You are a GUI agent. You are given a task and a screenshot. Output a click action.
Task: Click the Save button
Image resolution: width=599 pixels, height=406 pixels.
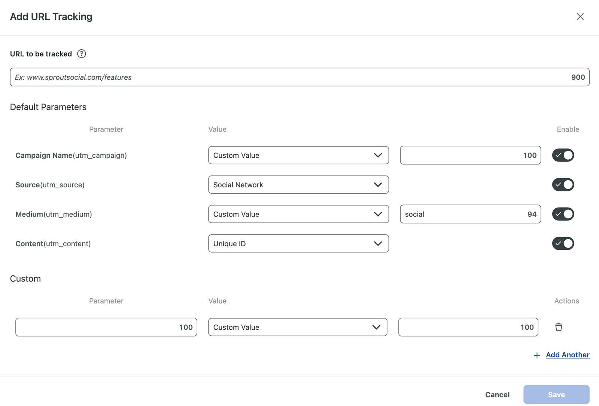coord(556,394)
